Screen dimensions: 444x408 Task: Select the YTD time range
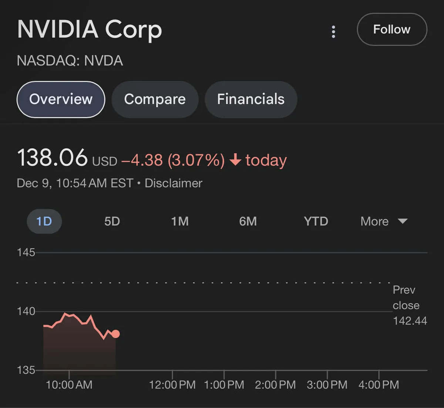316,221
